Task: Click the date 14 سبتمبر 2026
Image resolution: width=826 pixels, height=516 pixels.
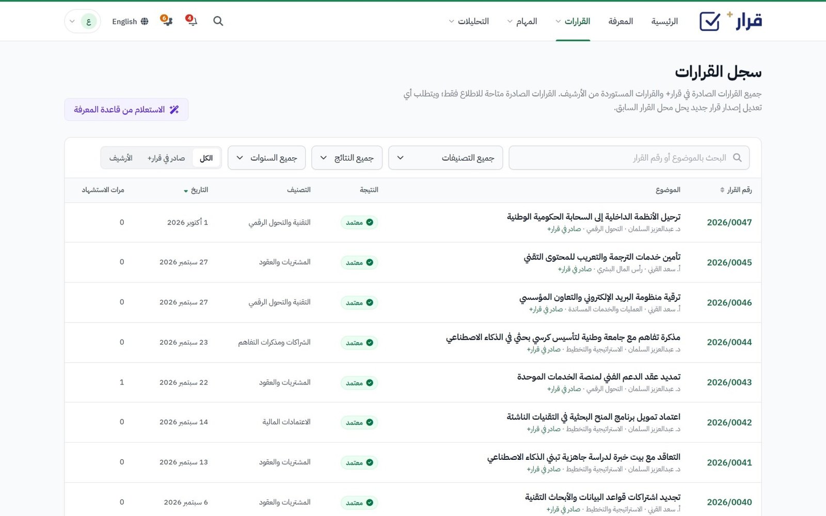Action: pos(184,422)
